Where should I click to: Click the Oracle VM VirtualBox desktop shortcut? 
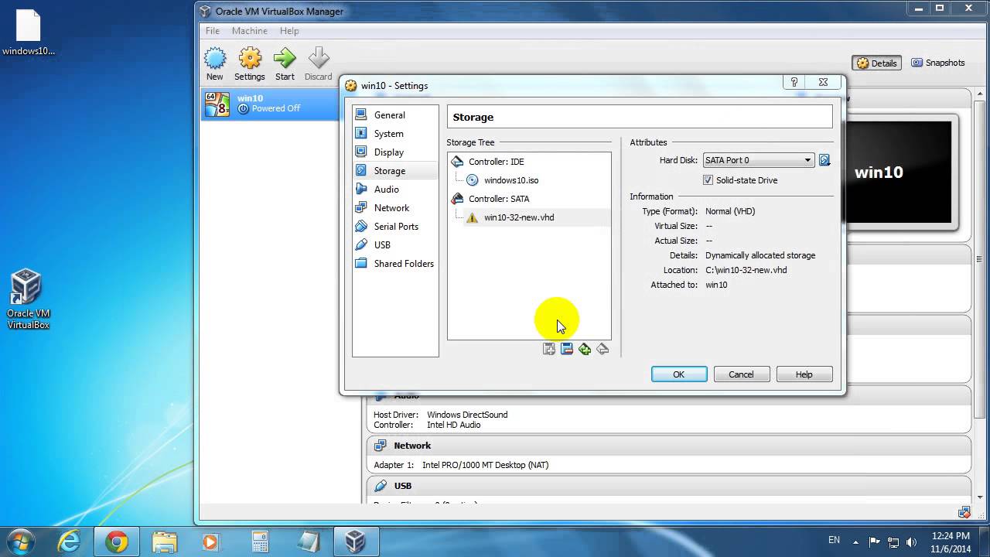point(28,299)
